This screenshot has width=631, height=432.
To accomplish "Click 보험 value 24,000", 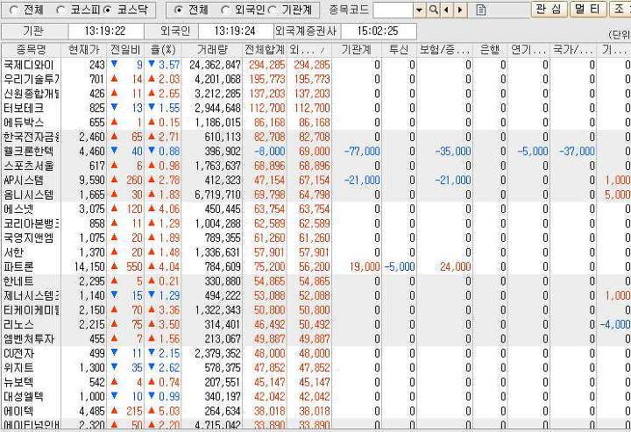I will point(456,266).
